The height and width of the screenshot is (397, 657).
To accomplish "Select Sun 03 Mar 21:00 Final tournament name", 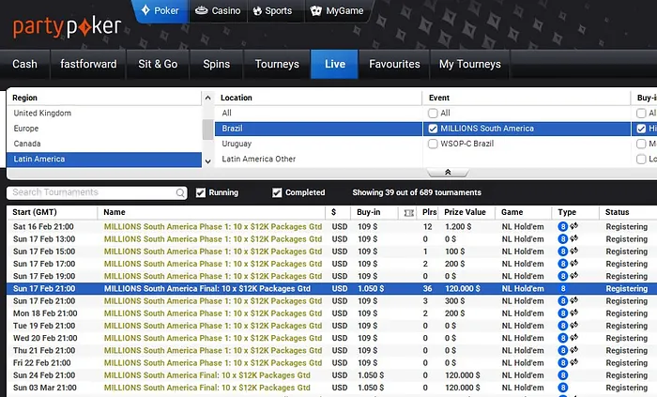I will 207,388.
